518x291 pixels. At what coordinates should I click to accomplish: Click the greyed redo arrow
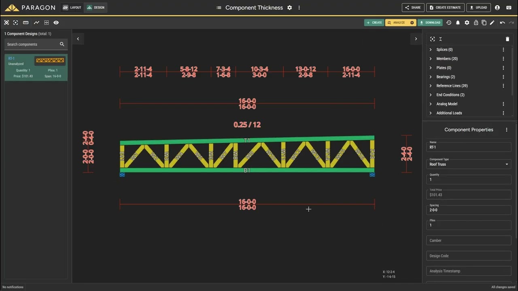[x=511, y=23]
